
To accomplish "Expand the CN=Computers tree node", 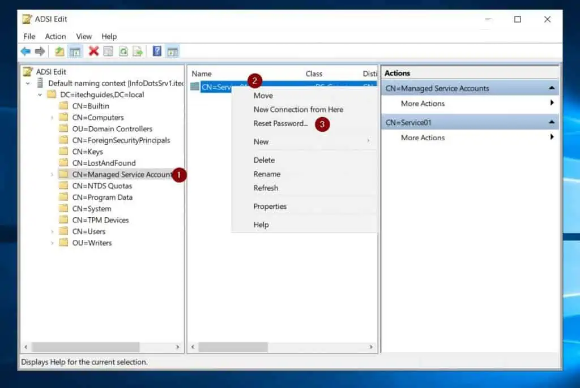I will click(52, 117).
